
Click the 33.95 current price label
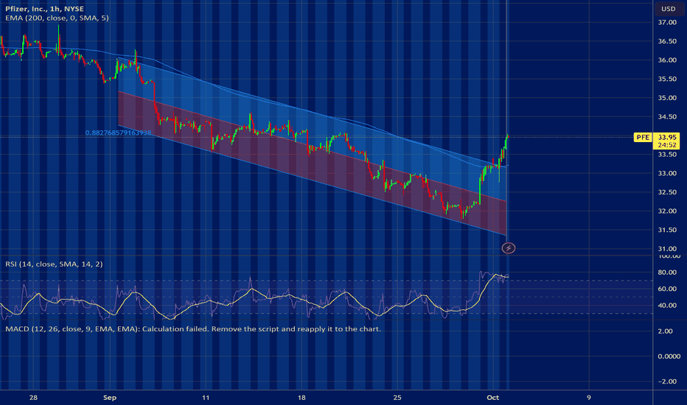(667, 137)
